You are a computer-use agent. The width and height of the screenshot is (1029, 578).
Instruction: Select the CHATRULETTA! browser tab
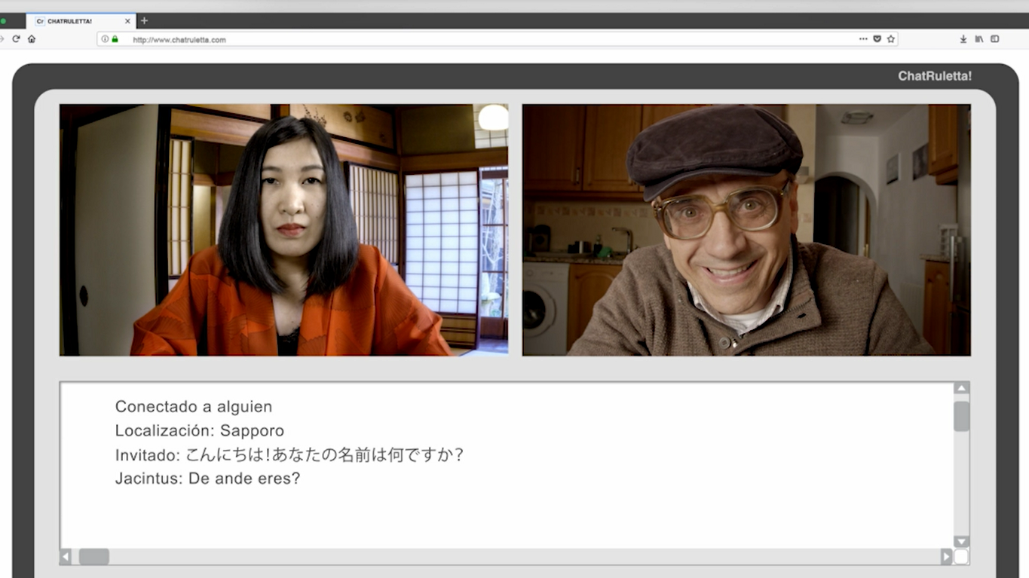pos(75,21)
